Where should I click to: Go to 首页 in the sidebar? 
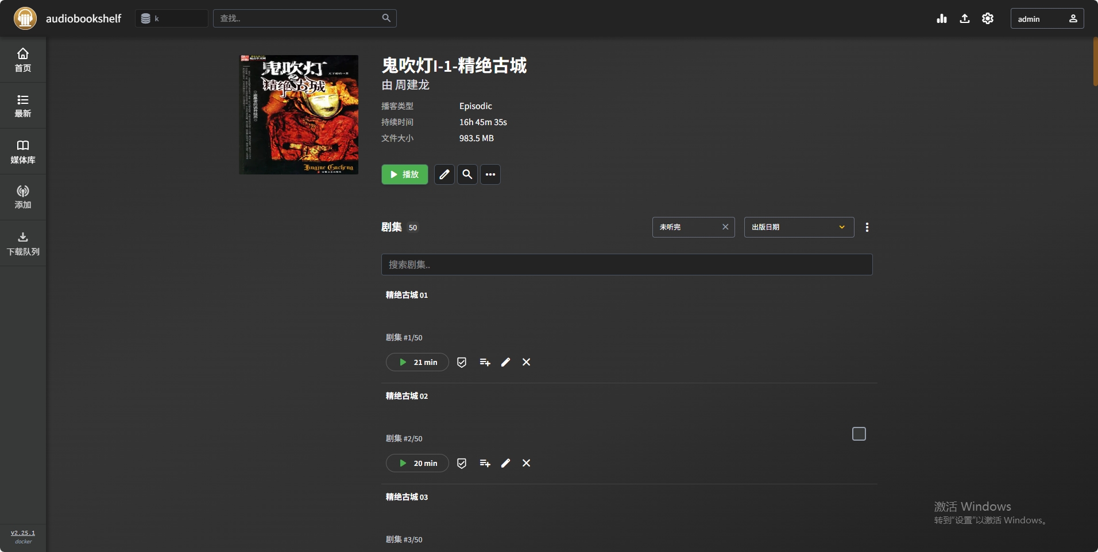pyautogui.click(x=23, y=60)
